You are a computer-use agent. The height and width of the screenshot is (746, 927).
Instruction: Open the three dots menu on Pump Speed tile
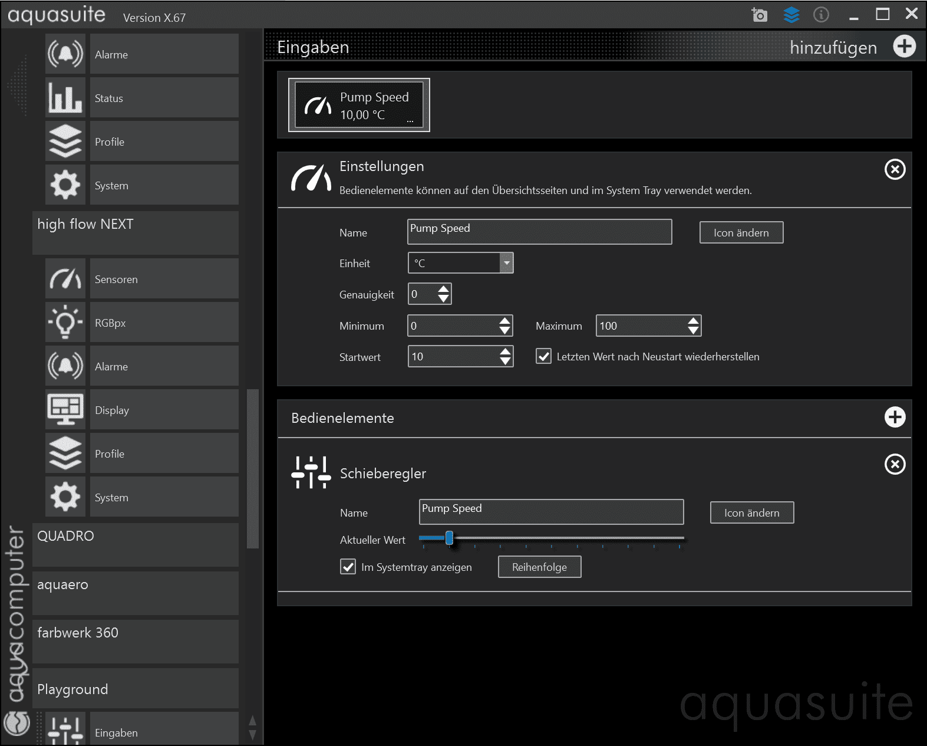[410, 121]
